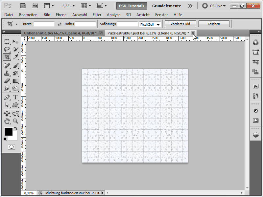This screenshot has width=263, height=197.
Task: Click the Vorderes Bild button
Action: point(180,24)
